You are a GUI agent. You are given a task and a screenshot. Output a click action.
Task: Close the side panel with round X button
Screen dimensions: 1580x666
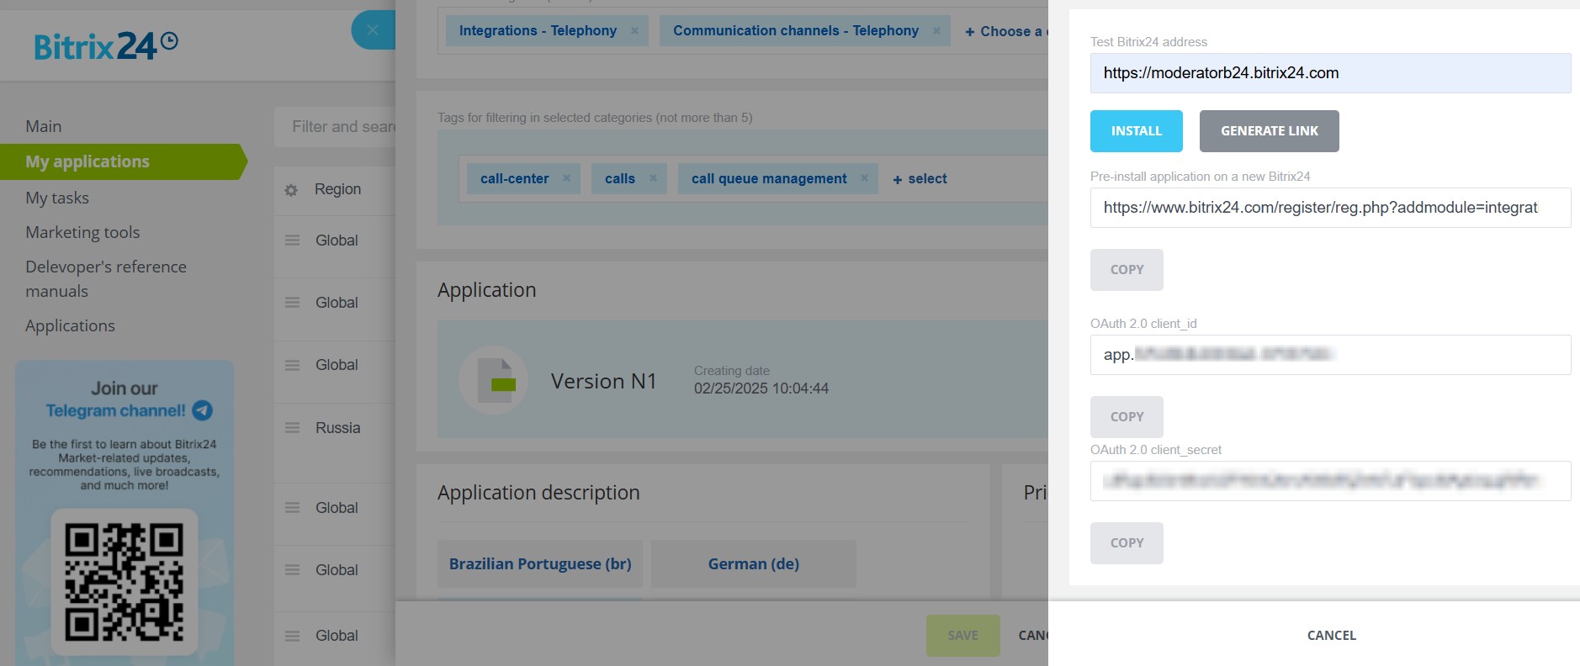click(x=373, y=30)
